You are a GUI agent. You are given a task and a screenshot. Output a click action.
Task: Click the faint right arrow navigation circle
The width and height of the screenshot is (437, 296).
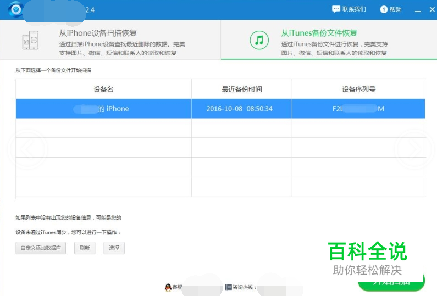(414, 149)
